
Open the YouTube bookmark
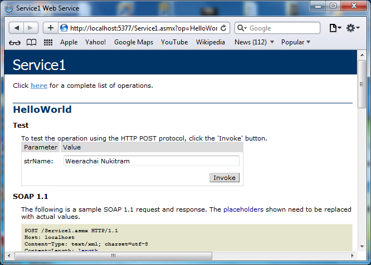[x=174, y=42]
